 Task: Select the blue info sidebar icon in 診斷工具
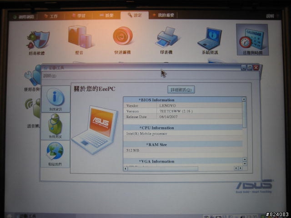[x=55, y=99]
